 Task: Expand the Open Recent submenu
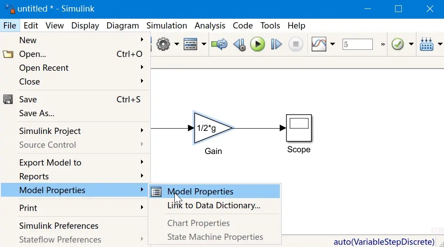pos(75,68)
